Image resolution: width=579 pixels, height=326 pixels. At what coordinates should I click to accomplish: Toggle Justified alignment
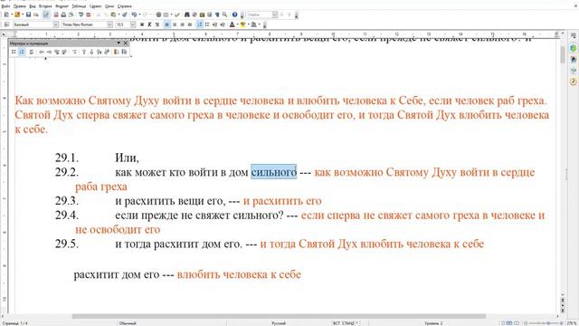tap(190, 24)
